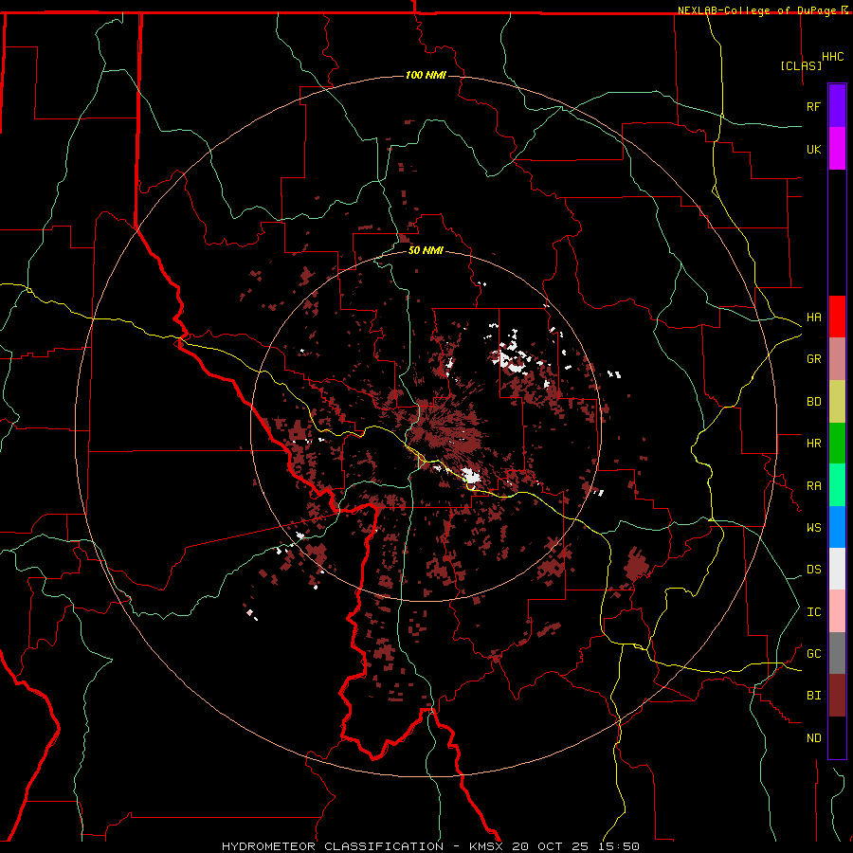Click the "100 NMI" range ring label
853x853 pixels.
(426, 75)
